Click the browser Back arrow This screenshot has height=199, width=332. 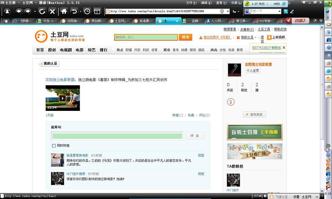(x=19, y=11)
